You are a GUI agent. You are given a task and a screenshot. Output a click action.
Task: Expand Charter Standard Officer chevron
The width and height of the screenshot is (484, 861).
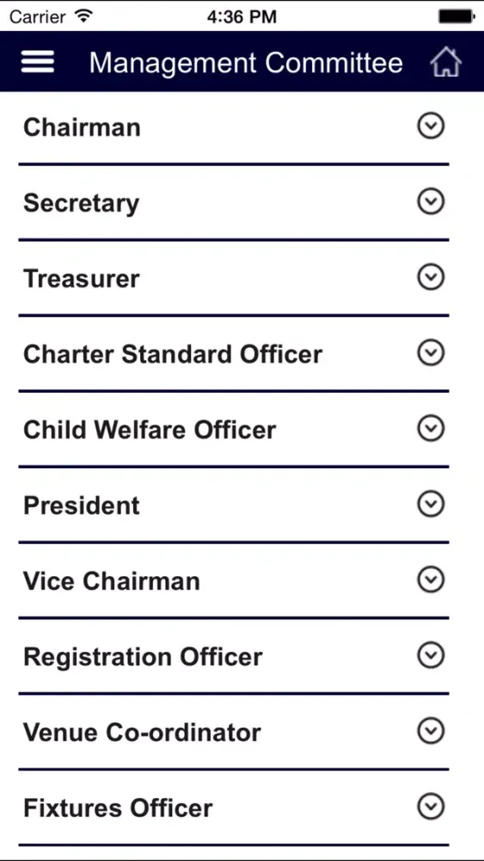431,353
